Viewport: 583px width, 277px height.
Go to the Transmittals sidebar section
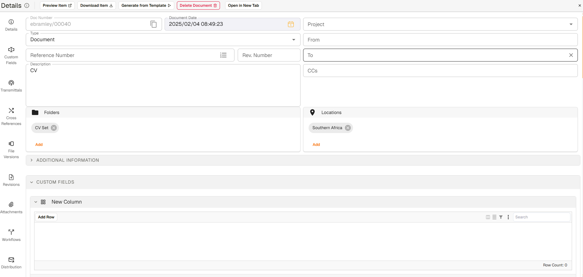(x=11, y=86)
